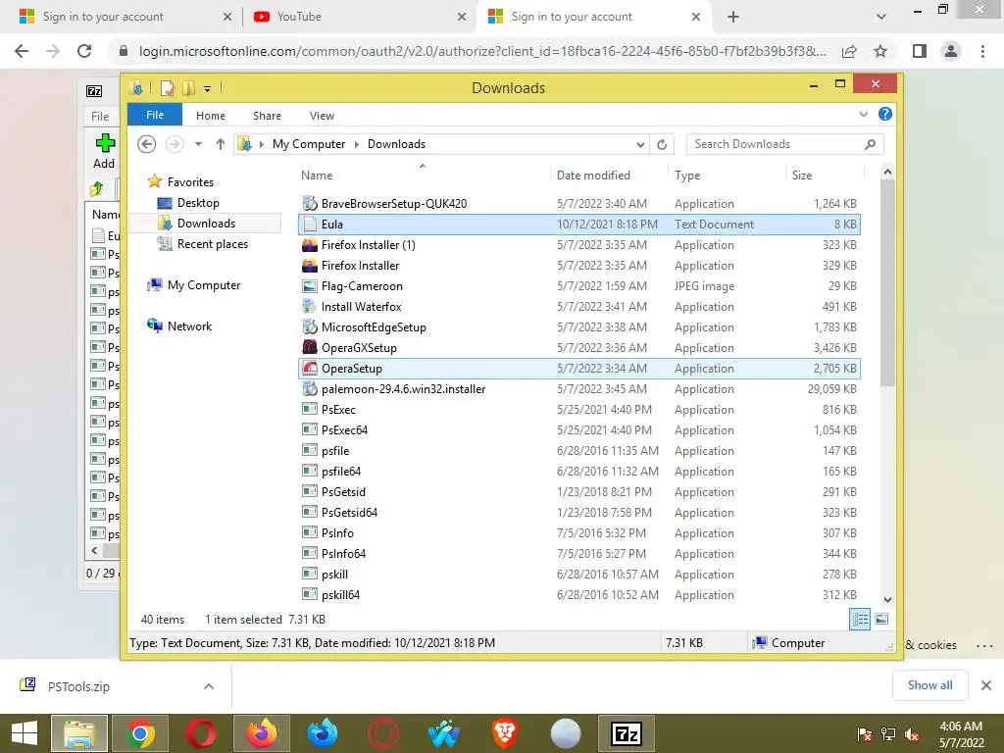1004x753 pixels.
Task: Open the Explorer File menu
Action: coord(155,115)
